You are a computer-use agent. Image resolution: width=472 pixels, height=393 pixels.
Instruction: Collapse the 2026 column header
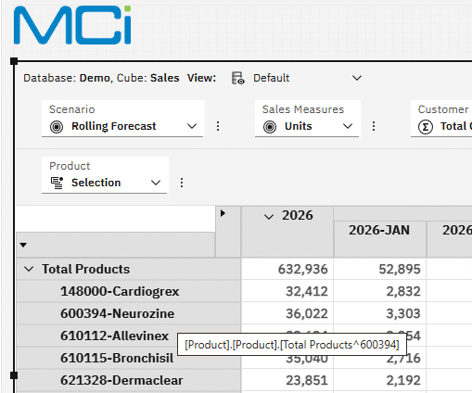(x=269, y=217)
